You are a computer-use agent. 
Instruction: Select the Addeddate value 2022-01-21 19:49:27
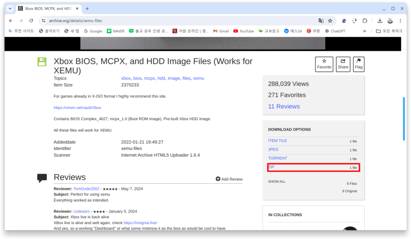click(142, 142)
